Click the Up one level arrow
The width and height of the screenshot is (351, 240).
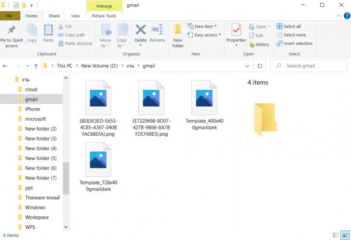tap(36, 66)
